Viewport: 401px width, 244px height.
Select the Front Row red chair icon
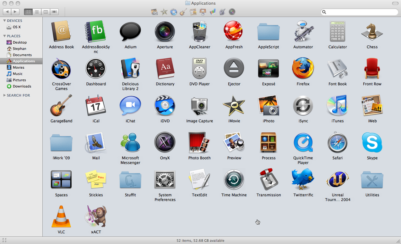(x=372, y=68)
